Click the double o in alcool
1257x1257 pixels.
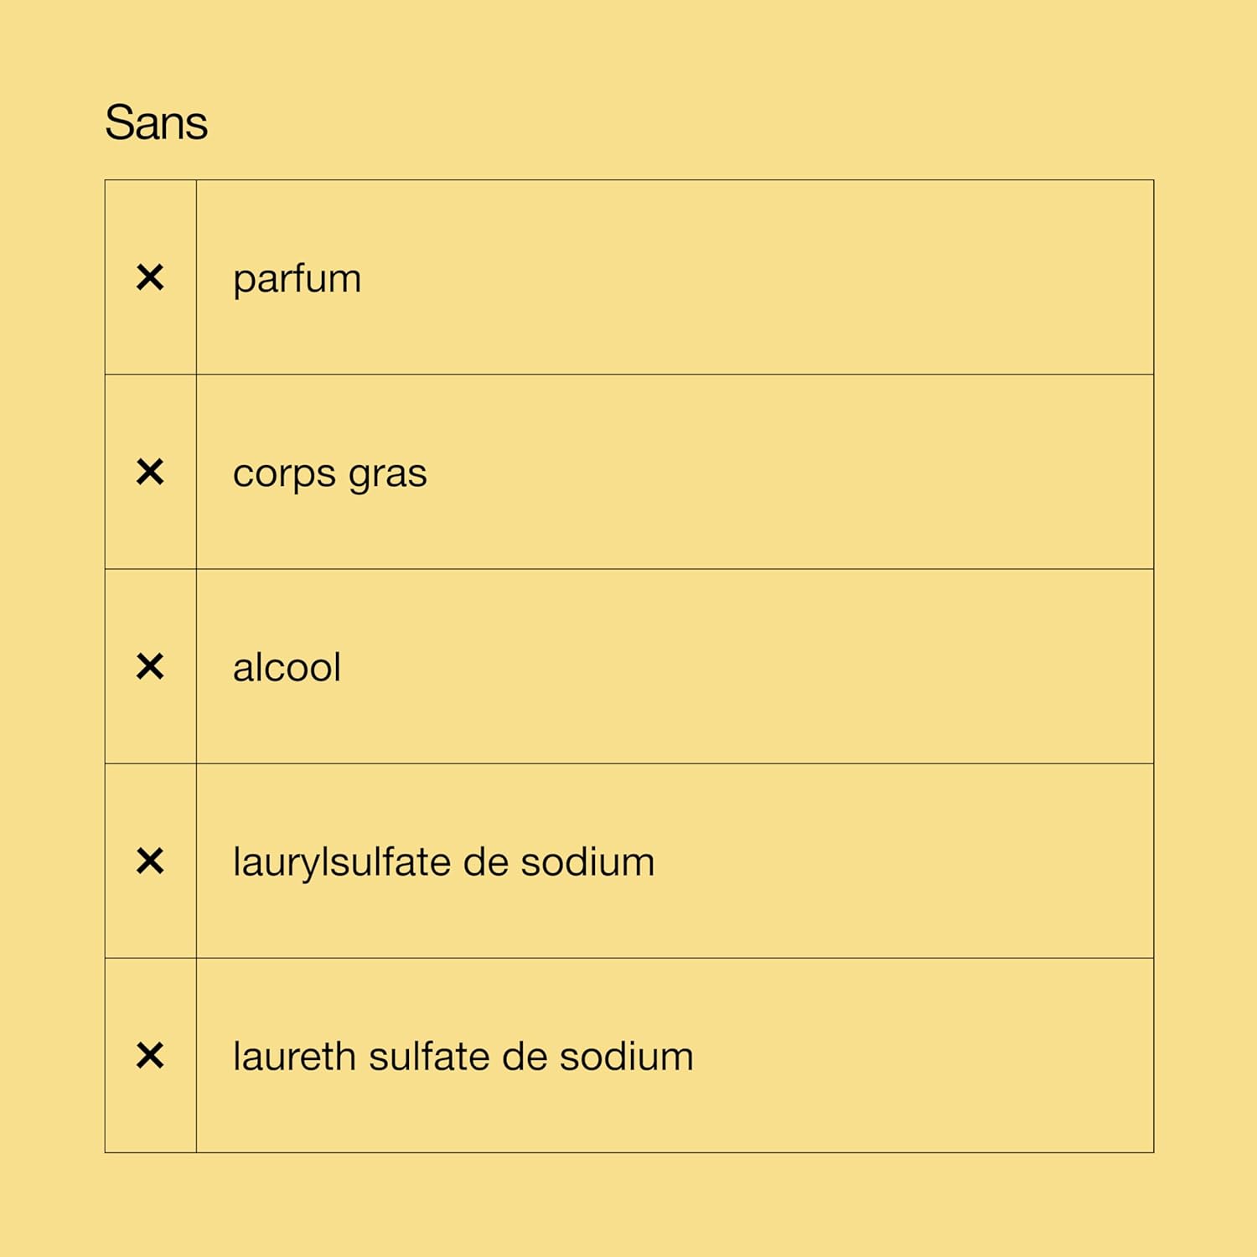[311, 669]
